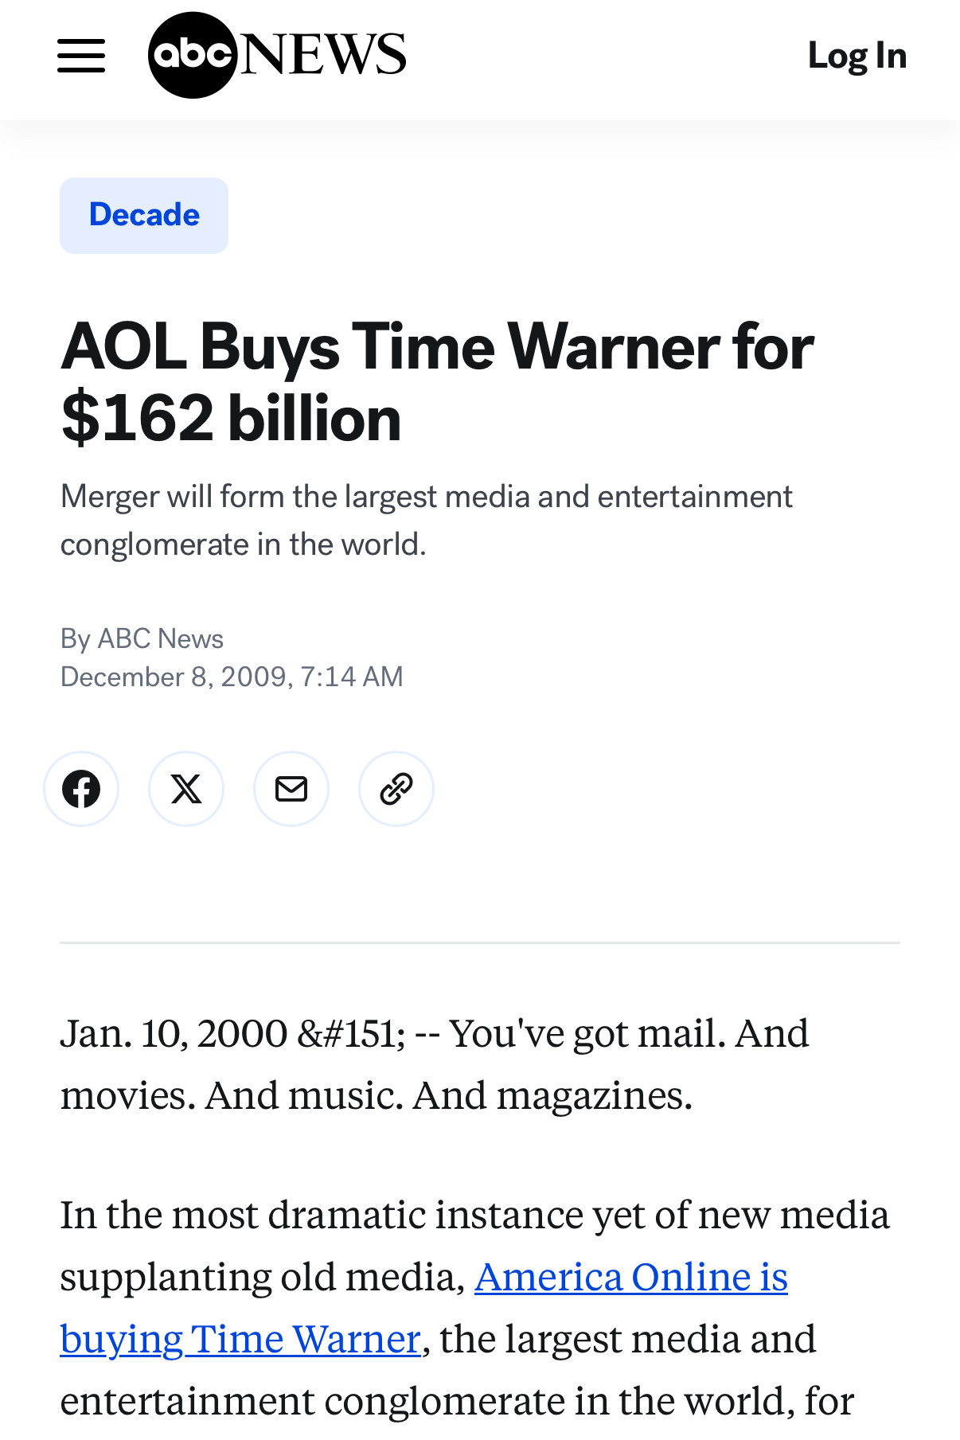Copy the article link with chain icon

[x=396, y=789]
